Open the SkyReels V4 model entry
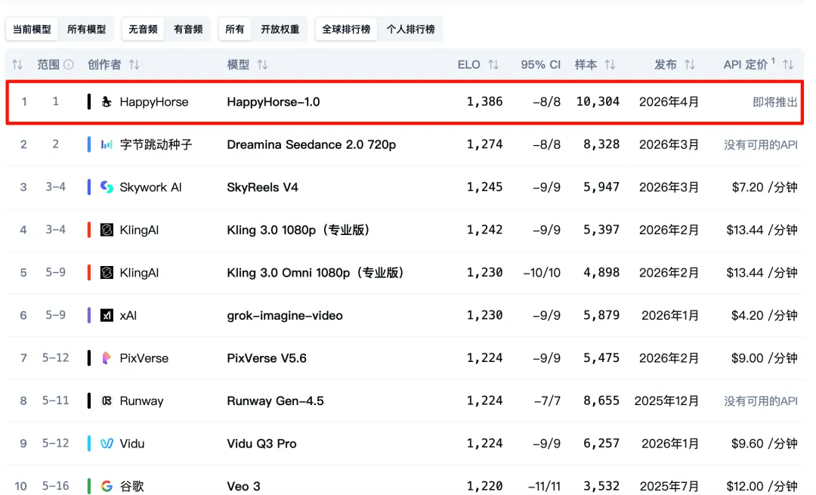This screenshot has height=495, width=816. pos(262,187)
